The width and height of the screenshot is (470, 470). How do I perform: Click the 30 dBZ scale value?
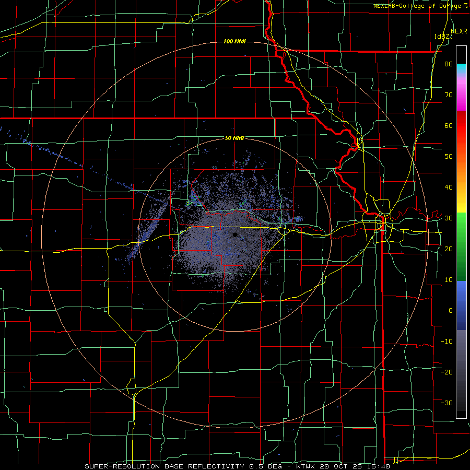(x=449, y=218)
